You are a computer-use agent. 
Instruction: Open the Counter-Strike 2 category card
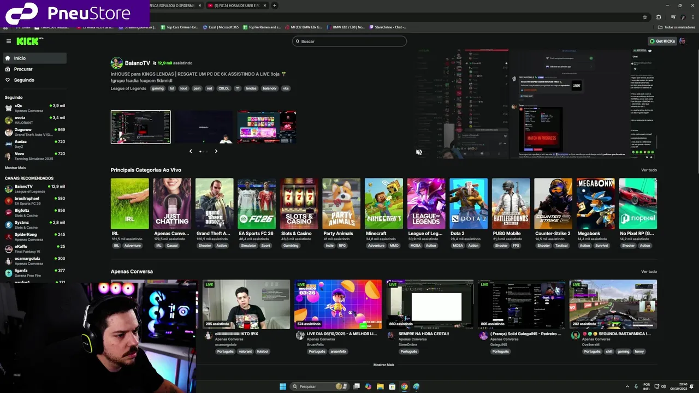click(x=553, y=204)
